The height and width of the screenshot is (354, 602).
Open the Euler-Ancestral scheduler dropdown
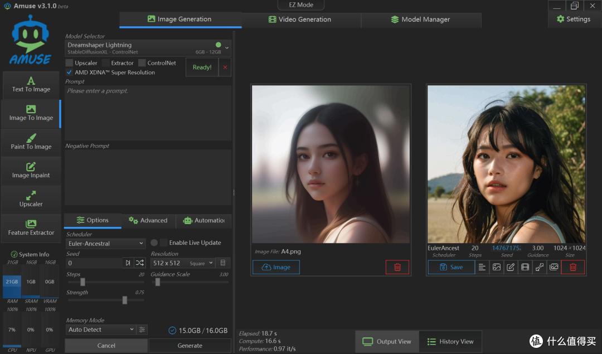[105, 244]
